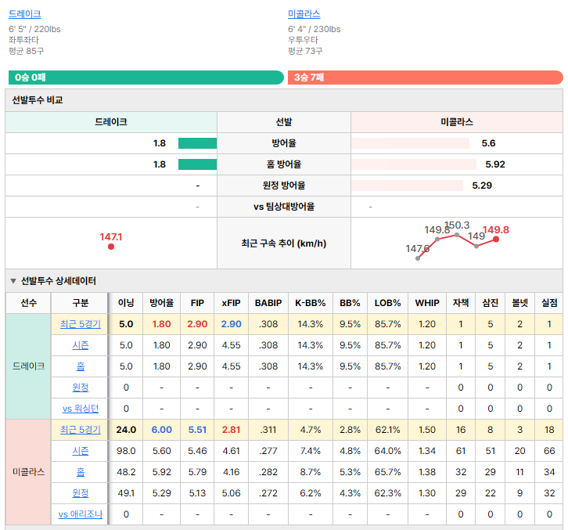The image size is (568, 530).
Task: Click the 3승 7패 red record bar
Action: tap(426, 78)
